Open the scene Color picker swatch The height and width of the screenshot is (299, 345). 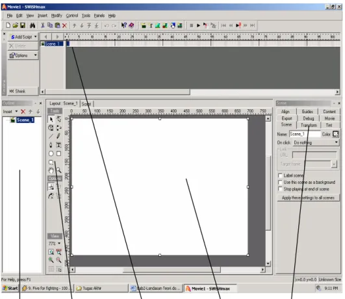335,134
